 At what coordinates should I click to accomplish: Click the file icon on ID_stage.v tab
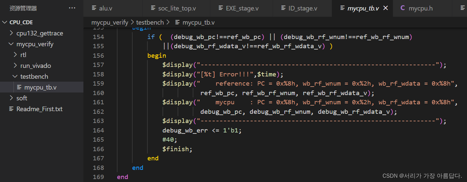click(x=283, y=8)
